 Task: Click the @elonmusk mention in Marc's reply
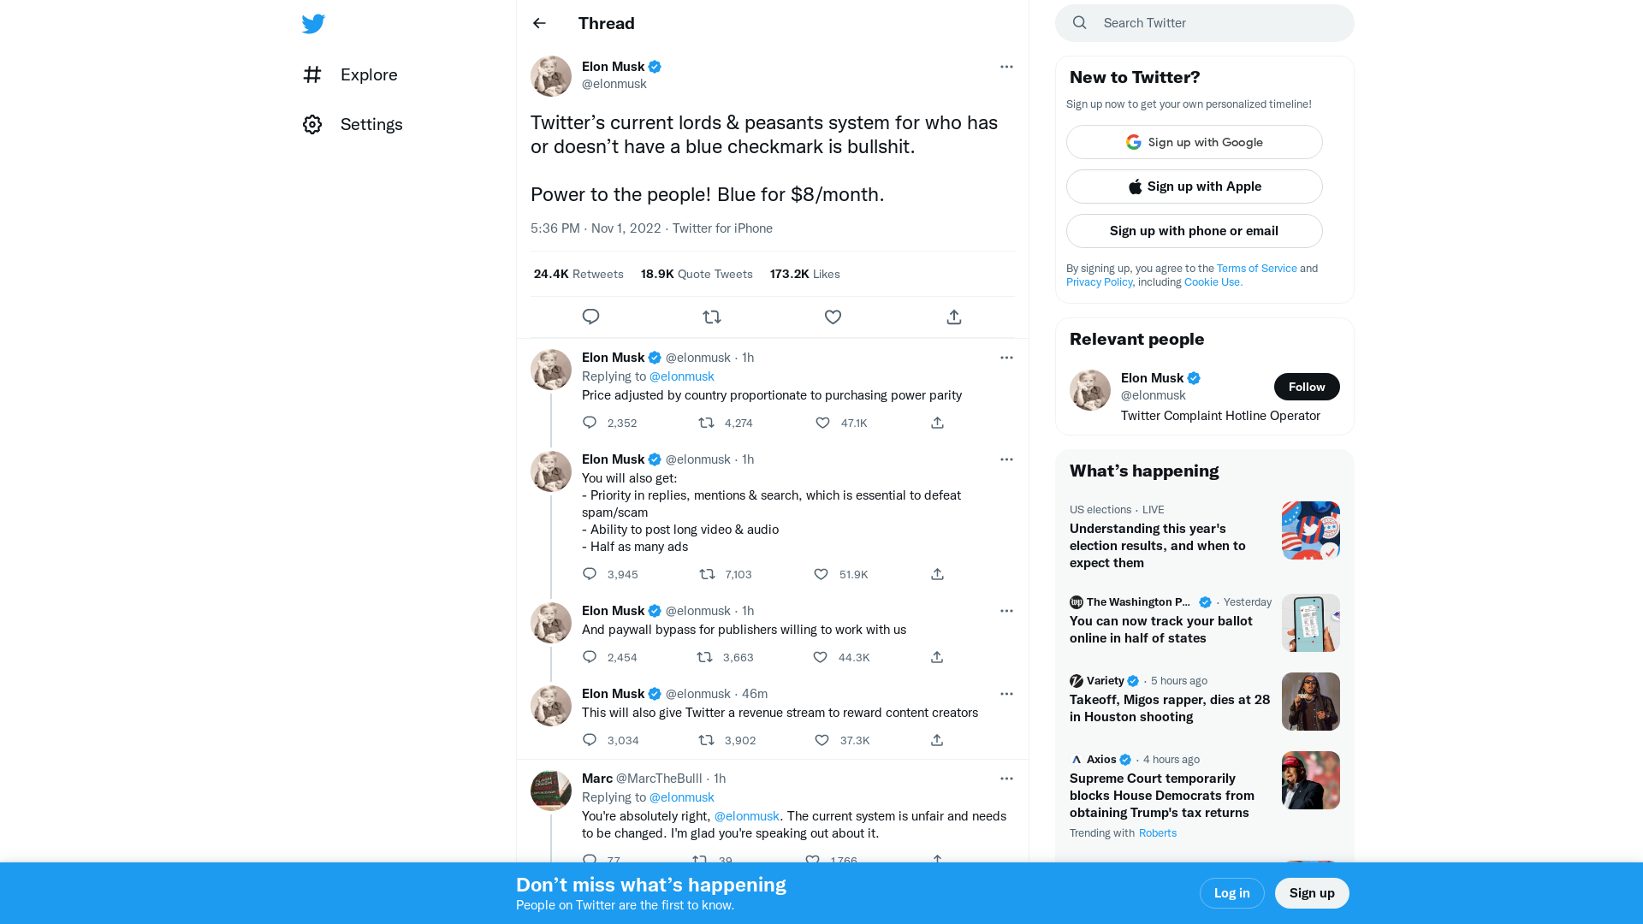[746, 816]
